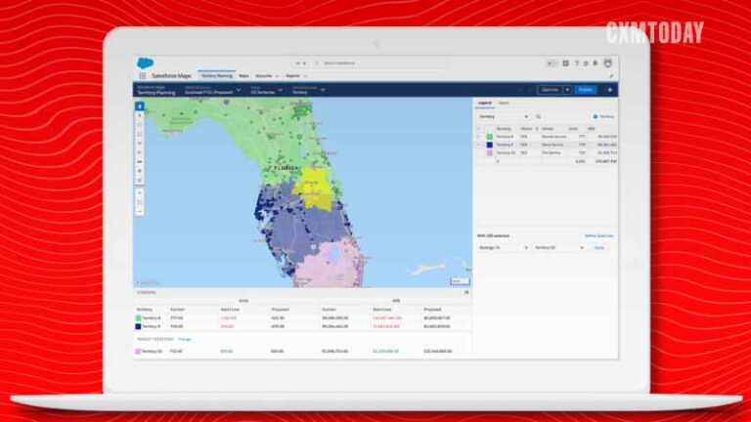Open the Accounts tab

coord(263,76)
